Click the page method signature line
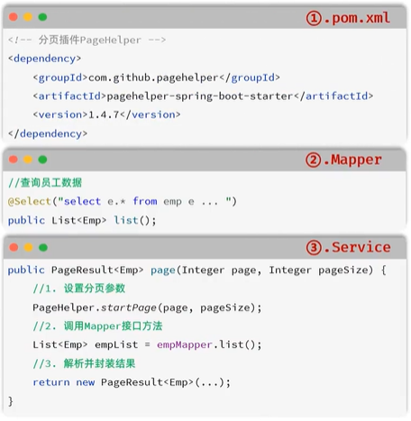Viewport: 411px width, 421px height. click(197, 270)
